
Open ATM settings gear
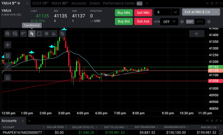point(182,22)
